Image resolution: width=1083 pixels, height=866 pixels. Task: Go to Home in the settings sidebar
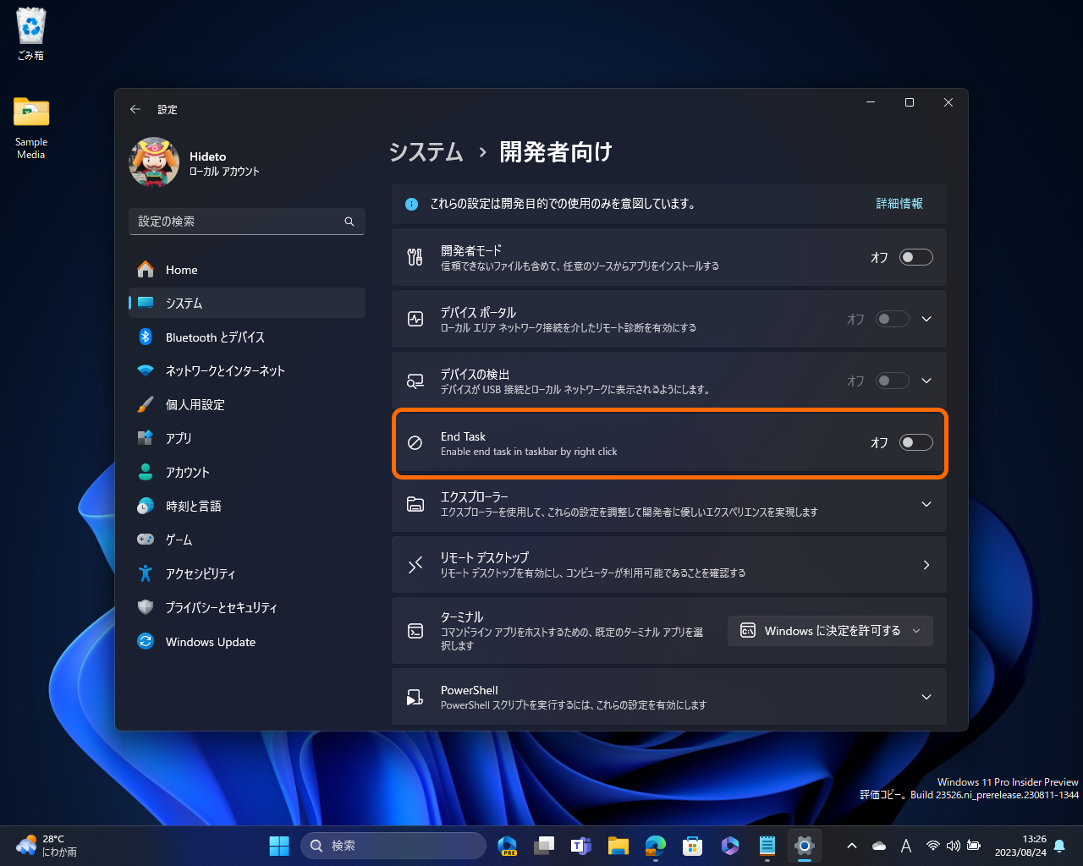tap(183, 269)
